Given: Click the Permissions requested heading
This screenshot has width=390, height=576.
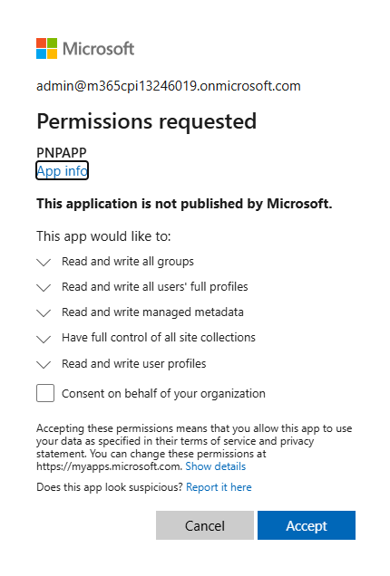Looking at the screenshot, I should [x=146, y=121].
